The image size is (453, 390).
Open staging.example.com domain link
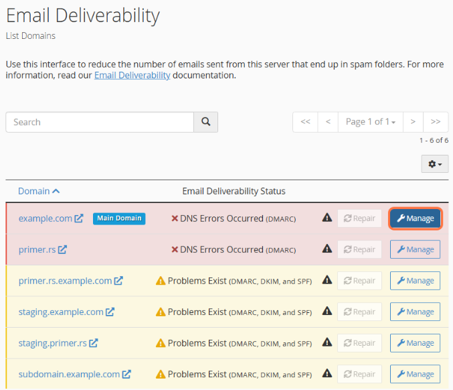(61, 312)
